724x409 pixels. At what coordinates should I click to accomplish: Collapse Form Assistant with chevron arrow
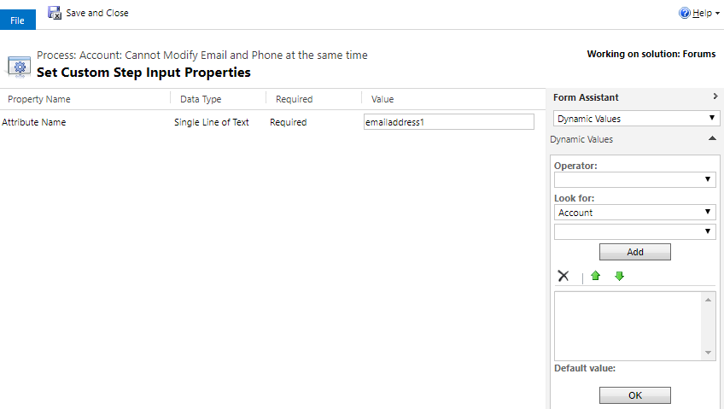pos(715,96)
